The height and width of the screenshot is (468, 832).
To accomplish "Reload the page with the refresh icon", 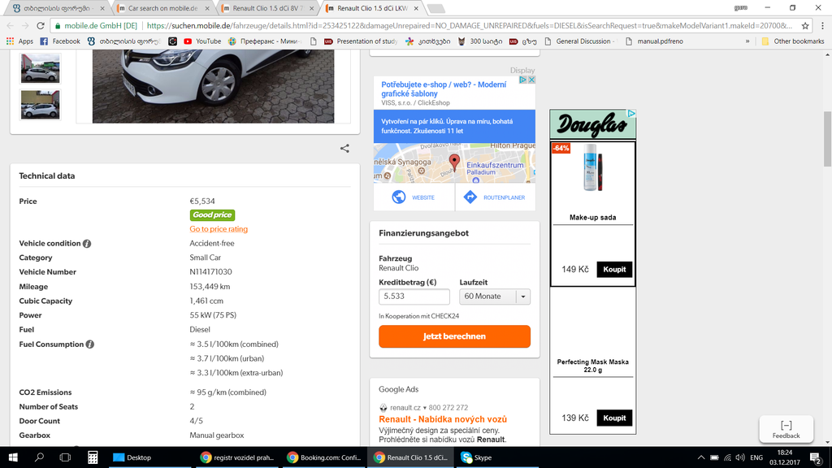I will [x=41, y=25].
